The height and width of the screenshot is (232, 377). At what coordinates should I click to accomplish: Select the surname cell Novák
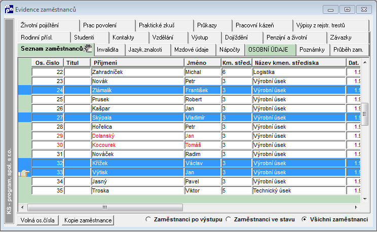tap(137, 81)
